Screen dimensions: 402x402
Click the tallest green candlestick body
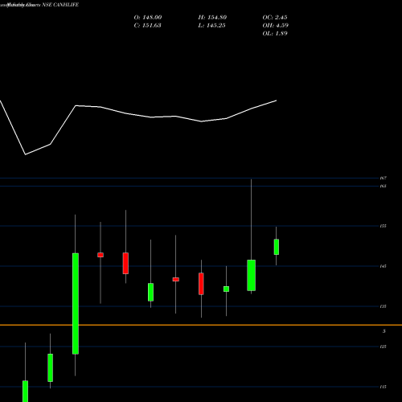76,304
